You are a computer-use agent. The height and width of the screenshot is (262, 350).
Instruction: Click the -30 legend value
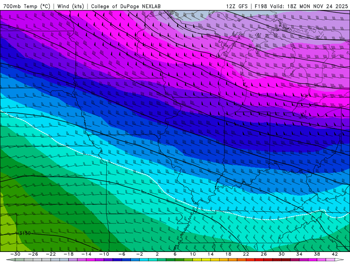15,254
